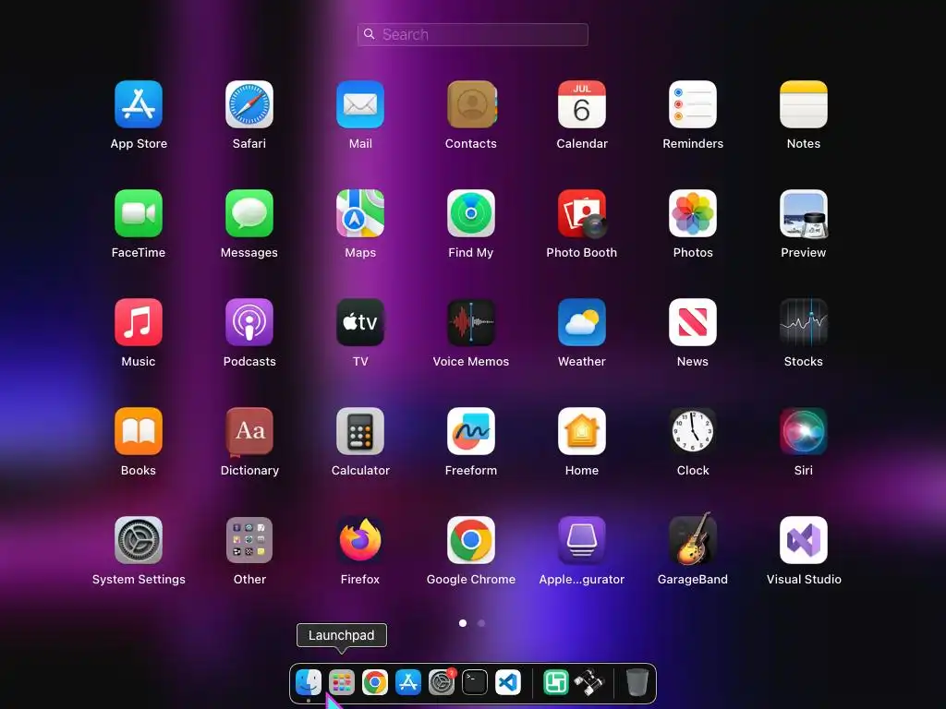Viewport: 946px width, 709px height.
Task: Expand the Other apps folder
Action: point(249,540)
